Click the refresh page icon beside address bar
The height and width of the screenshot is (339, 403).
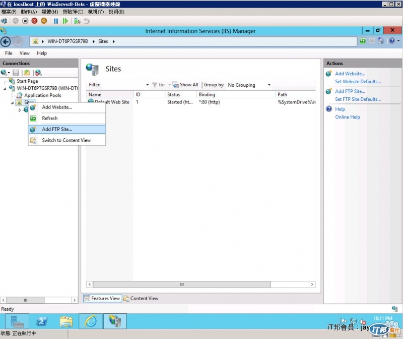[x=363, y=41]
